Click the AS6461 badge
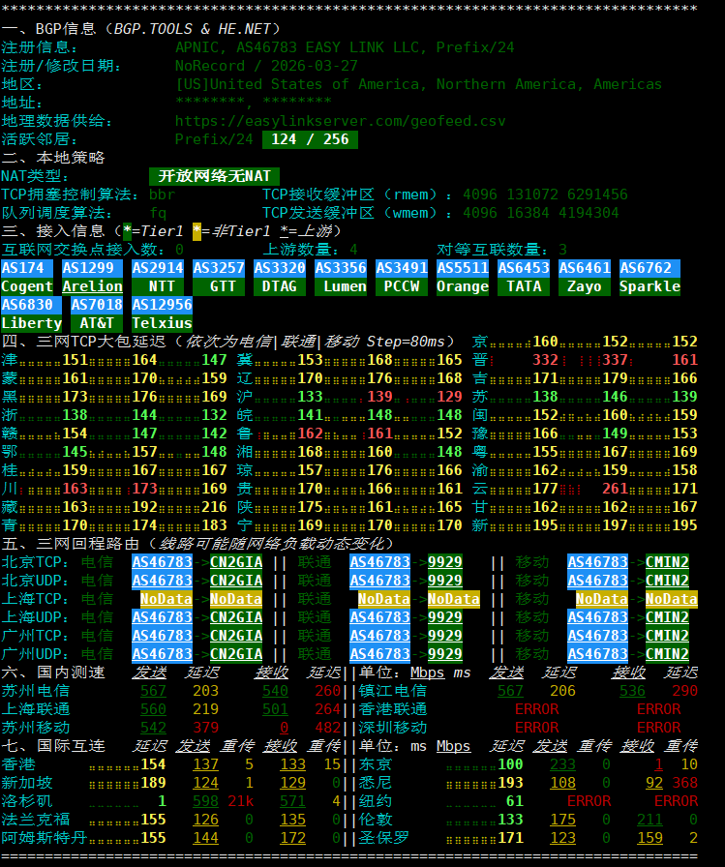Screen dimensions: 725x867 click(585, 268)
